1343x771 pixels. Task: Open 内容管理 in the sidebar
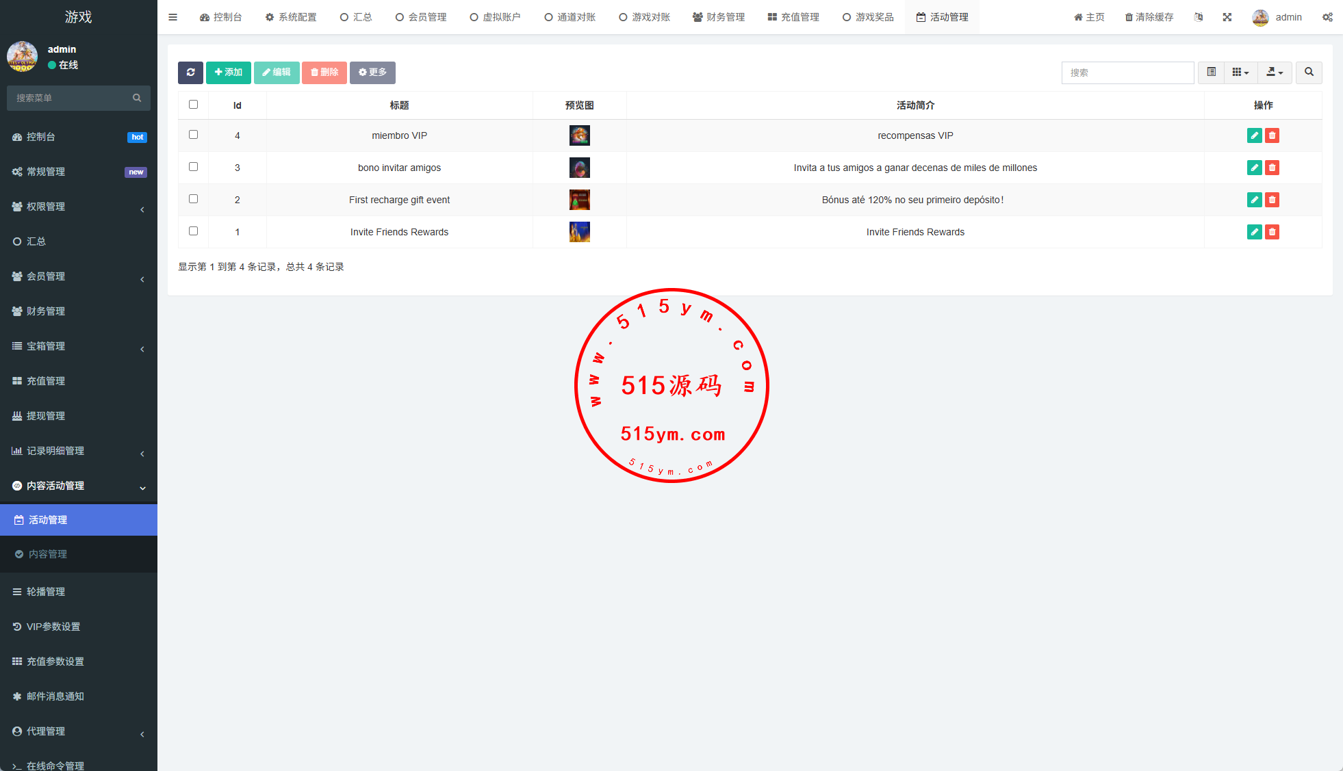pyautogui.click(x=48, y=554)
